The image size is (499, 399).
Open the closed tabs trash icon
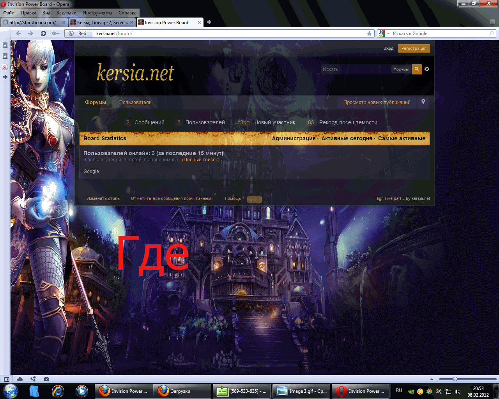pos(492,22)
